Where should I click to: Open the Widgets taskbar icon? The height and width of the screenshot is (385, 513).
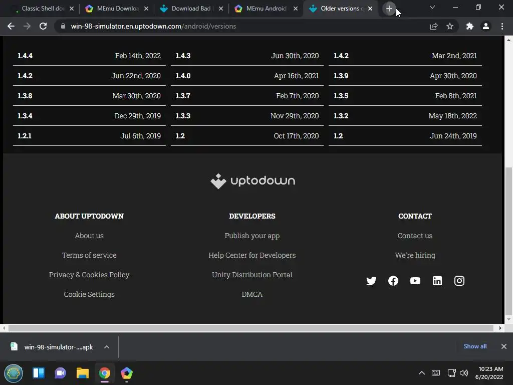[x=39, y=373]
